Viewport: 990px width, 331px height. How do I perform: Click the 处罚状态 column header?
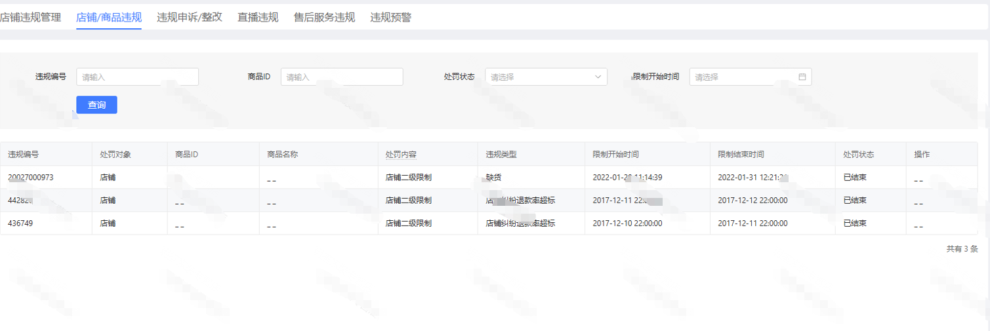(859, 155)
